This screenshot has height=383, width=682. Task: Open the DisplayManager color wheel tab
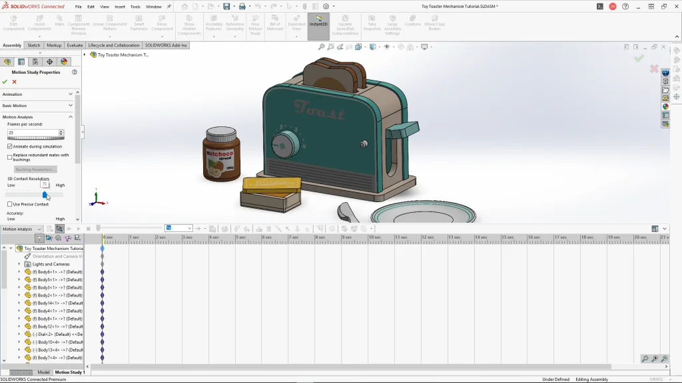tap(64, 62)
